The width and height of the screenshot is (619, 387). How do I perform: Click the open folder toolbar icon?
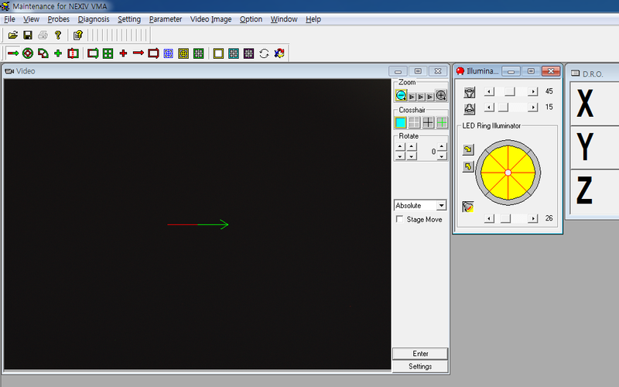12,35
